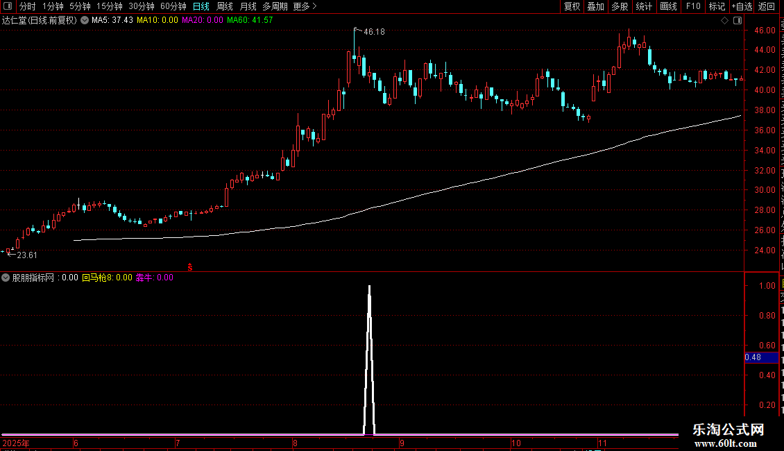784x451 pixels.
Task: Click the 统计 statistics button
Action: tap(643, 6)
